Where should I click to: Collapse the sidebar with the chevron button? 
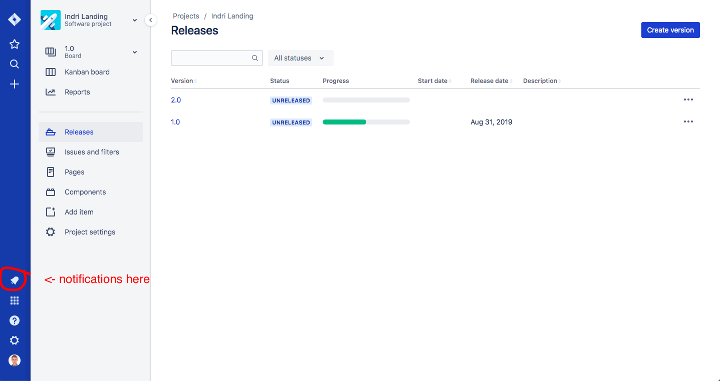(151, 20)
